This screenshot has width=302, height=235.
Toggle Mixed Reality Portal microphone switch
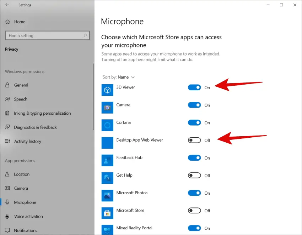[194, 228]
